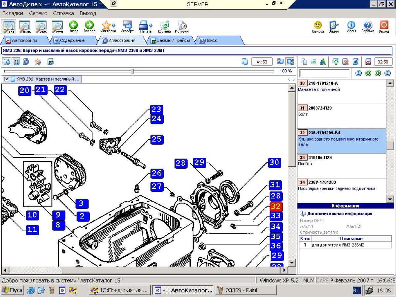396x297 pixels.
Task: Click the parts search input field
Action: click(324, 73)
